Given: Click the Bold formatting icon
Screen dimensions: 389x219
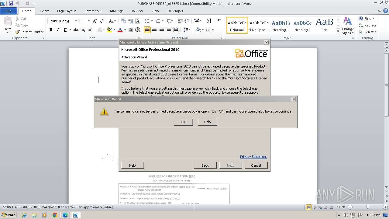Looking at the screenshot, I should pos(51,30).
